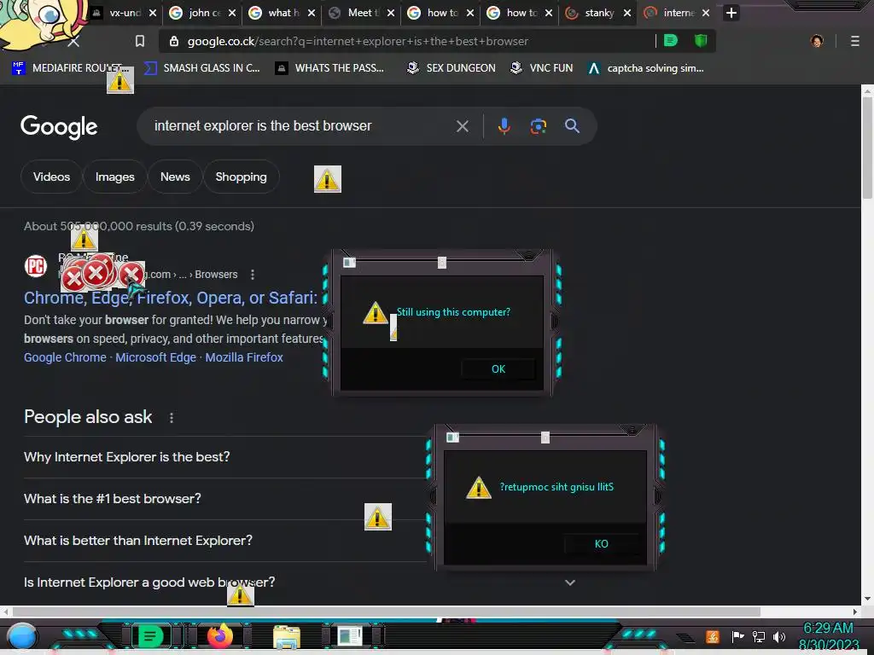Click the site padlock security icon
This screenshot has width=874, height=655.
coord(174,41)
